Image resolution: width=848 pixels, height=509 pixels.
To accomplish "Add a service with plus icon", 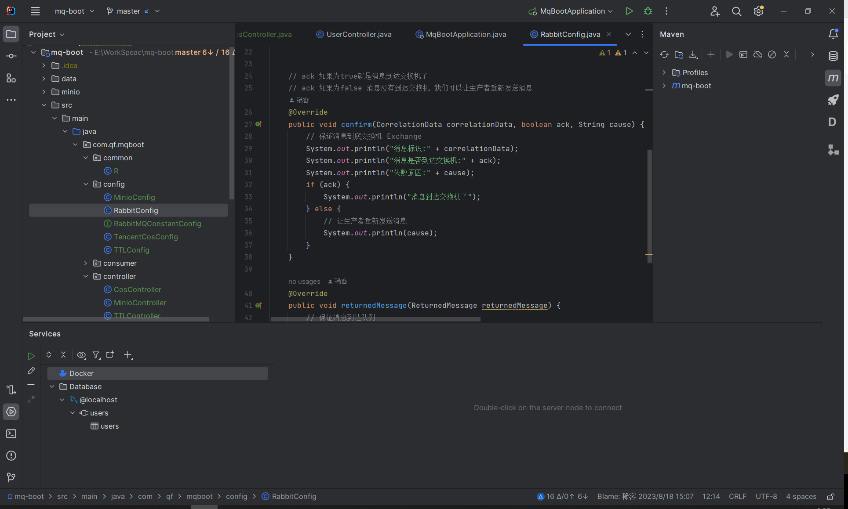I will coord(128,355).
